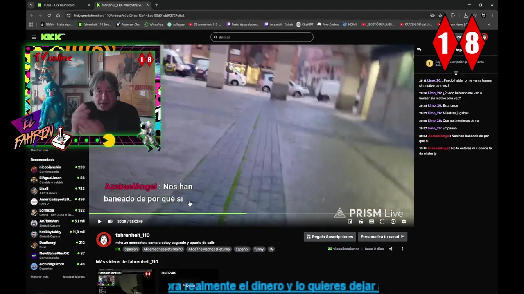Select the funny tag
Screen dimensions: 524x294
tap(259, 249)
